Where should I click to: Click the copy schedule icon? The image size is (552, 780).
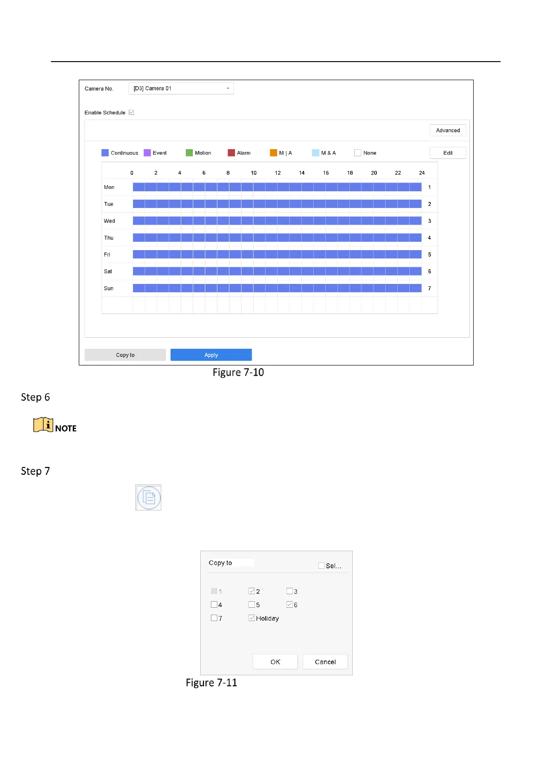(x=148, y=497)
